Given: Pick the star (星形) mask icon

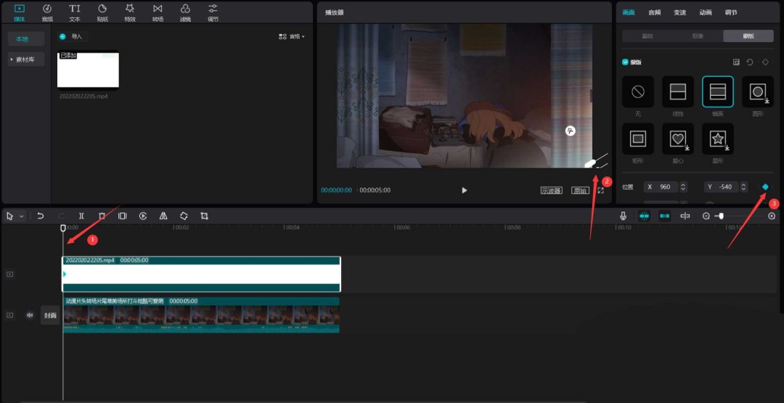Looking at the screenshot, I should point(717,139).
